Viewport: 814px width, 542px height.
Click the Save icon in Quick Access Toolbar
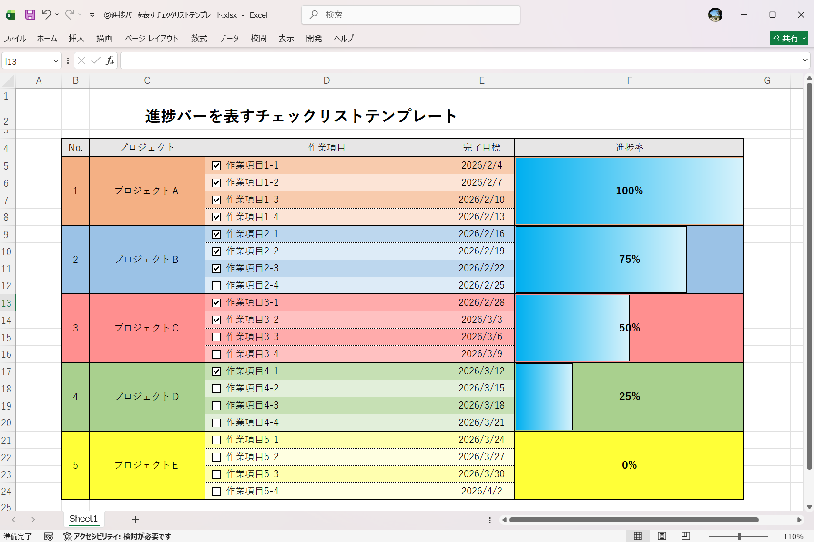pos(30,15)
